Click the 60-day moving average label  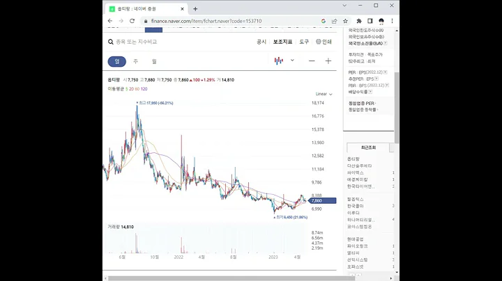click(x=137, y=89)
